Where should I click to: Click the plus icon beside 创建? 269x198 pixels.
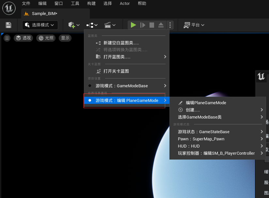pyautogui.click(x=181, y=110)
